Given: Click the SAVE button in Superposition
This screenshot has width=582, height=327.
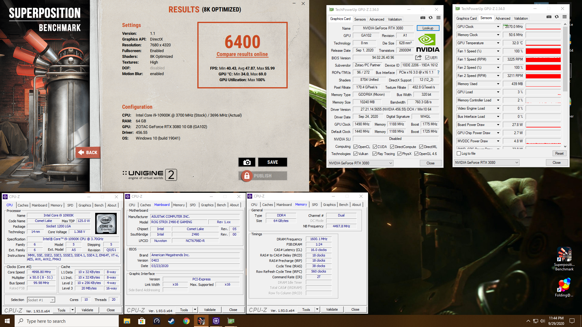Looking at the screenshot, I should (x=273, y=162).
